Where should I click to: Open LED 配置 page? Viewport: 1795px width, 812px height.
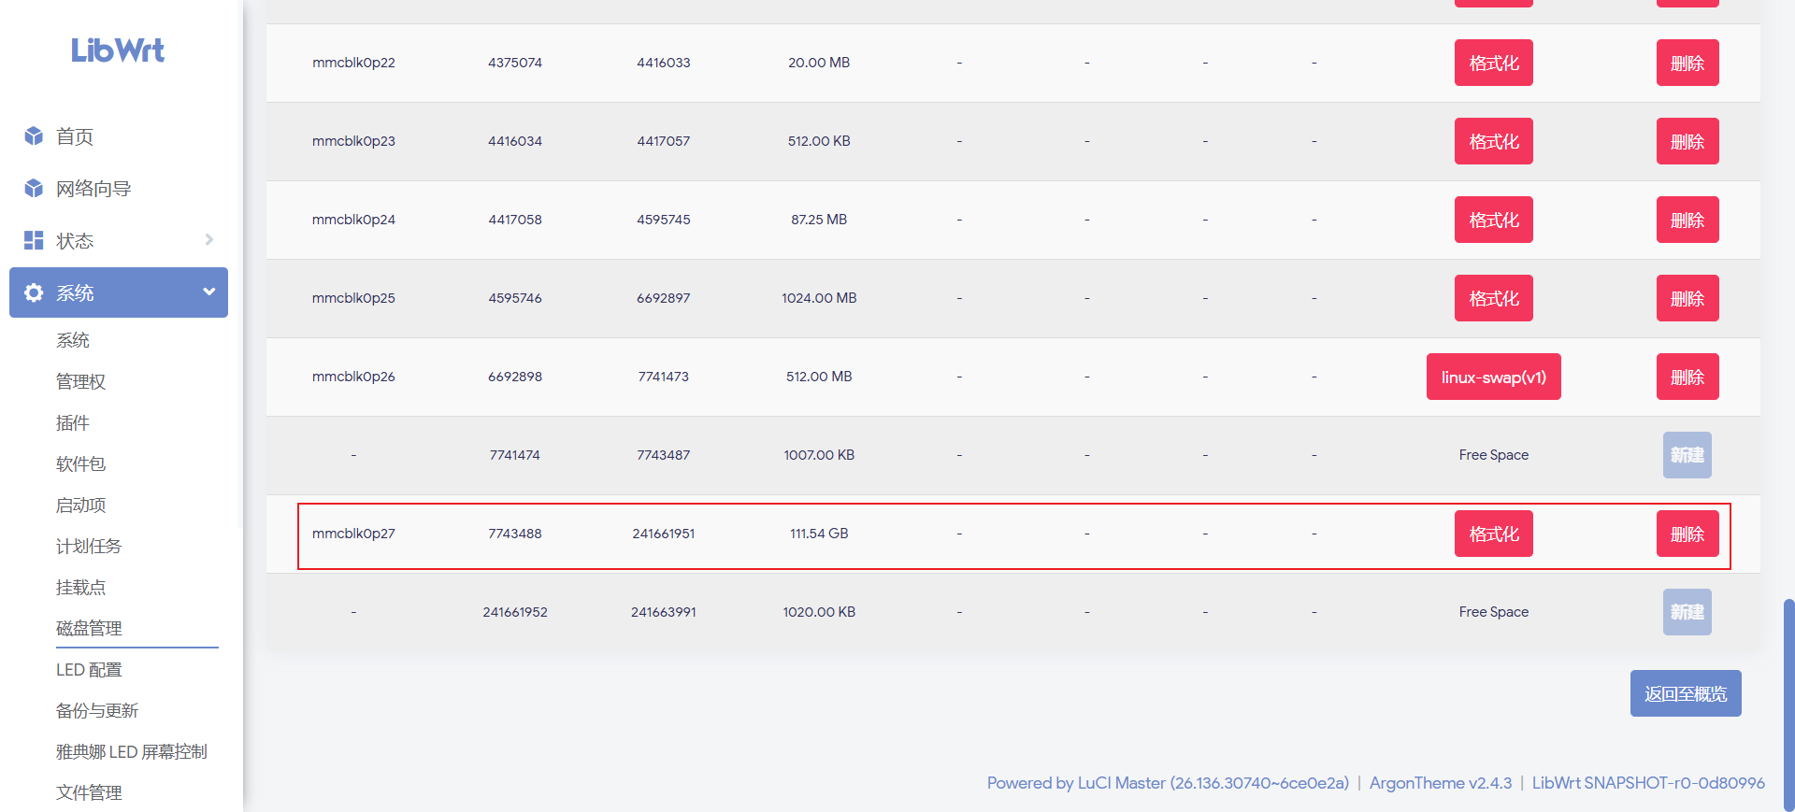coord(89,669)
